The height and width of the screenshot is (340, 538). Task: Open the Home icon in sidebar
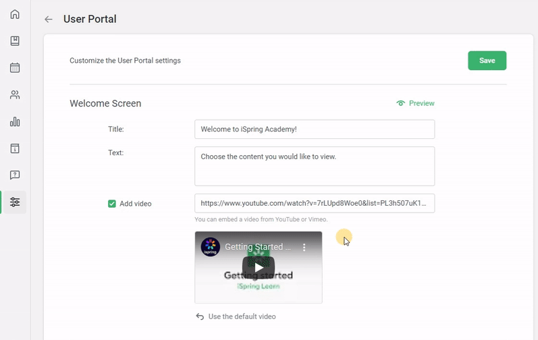click(15, 14)
